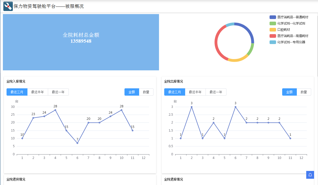Screen dimensions: 318x185
Task: Click month 6 point labeled 7 in 入库 chart
Action: [77, 143]
